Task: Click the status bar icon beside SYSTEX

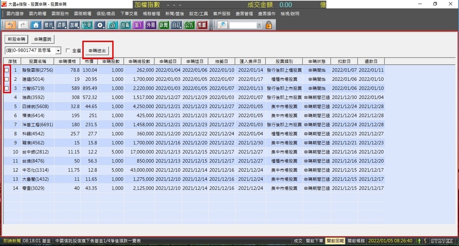Action: (x=425, y=241)
